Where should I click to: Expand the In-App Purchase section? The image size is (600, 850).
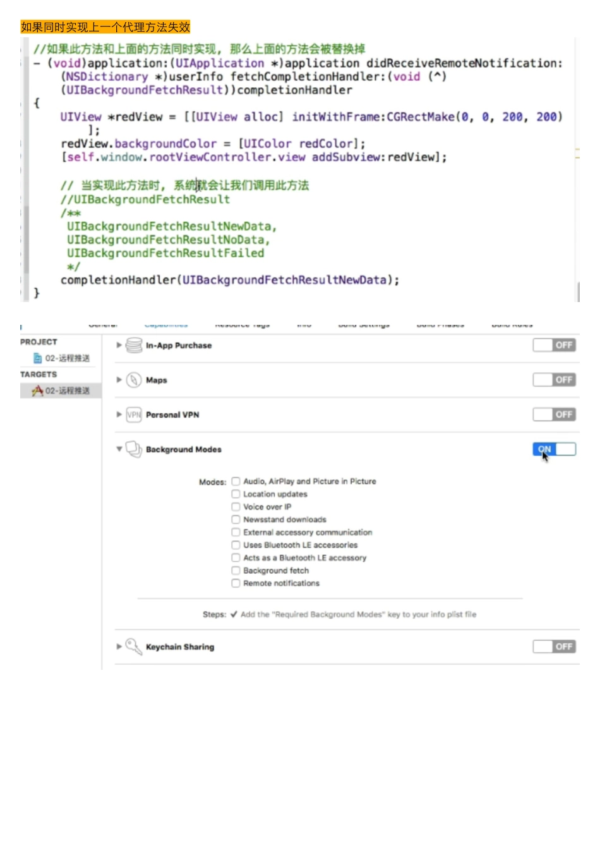tap(119, 345)
